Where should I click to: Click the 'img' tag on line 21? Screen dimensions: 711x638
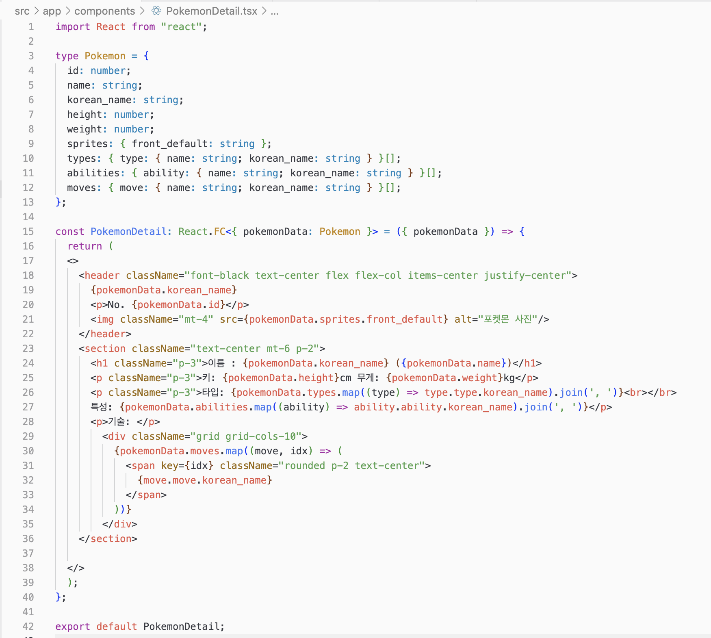[x=105, y=319]
